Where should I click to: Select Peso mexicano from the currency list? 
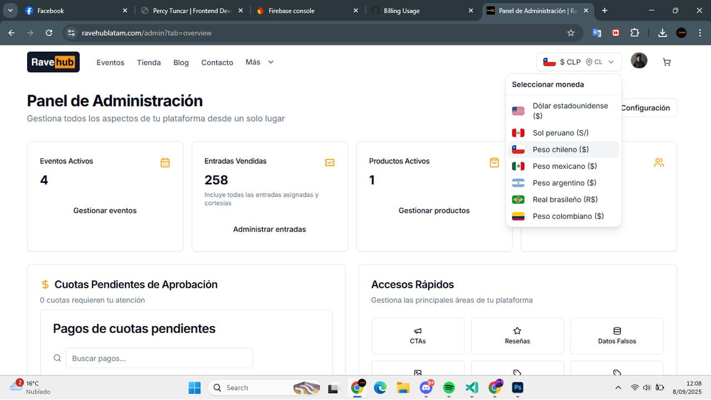pyautogui.click(x=564, y=166)
